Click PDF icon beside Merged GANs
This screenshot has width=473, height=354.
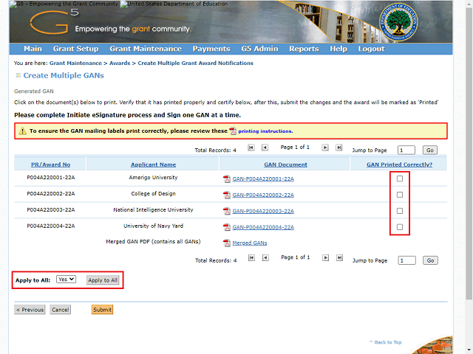(x=227, y=243)
